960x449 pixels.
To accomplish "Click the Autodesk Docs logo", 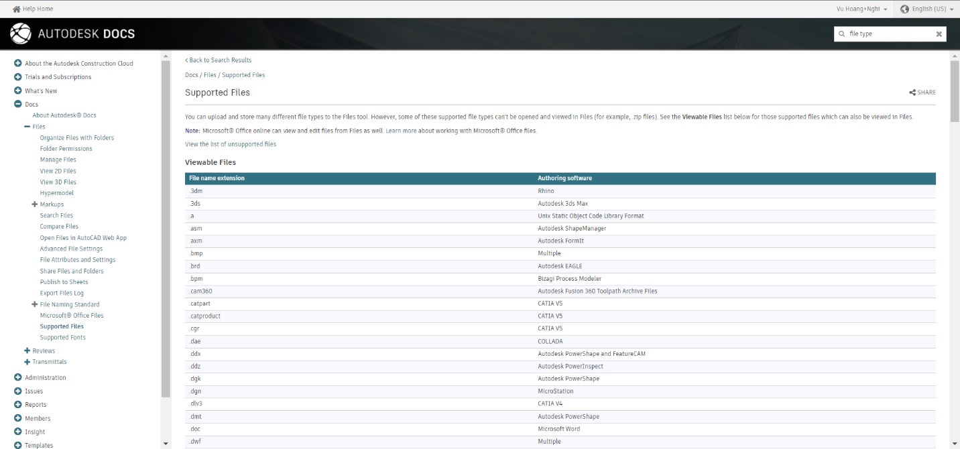I will tap(72, 34).
